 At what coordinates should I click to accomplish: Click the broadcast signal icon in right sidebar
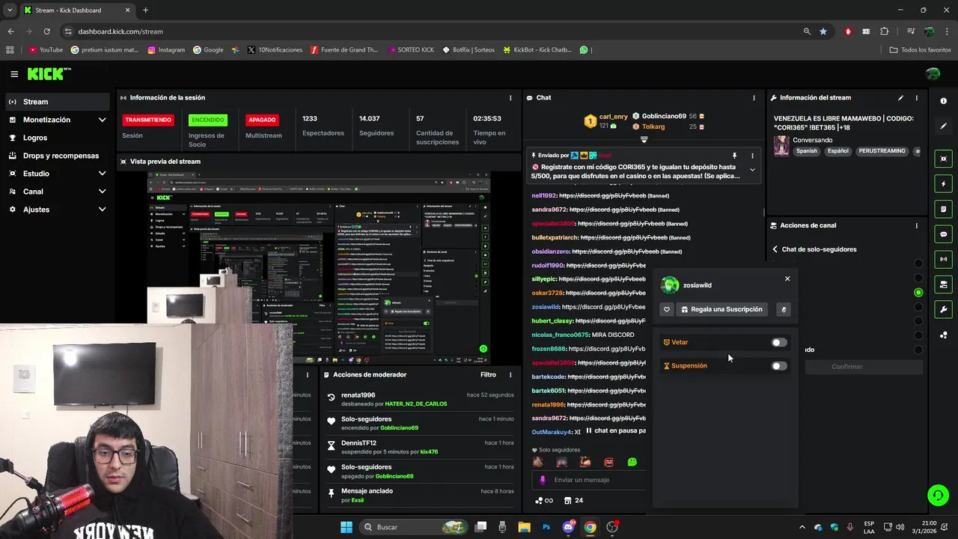point(943,259)
